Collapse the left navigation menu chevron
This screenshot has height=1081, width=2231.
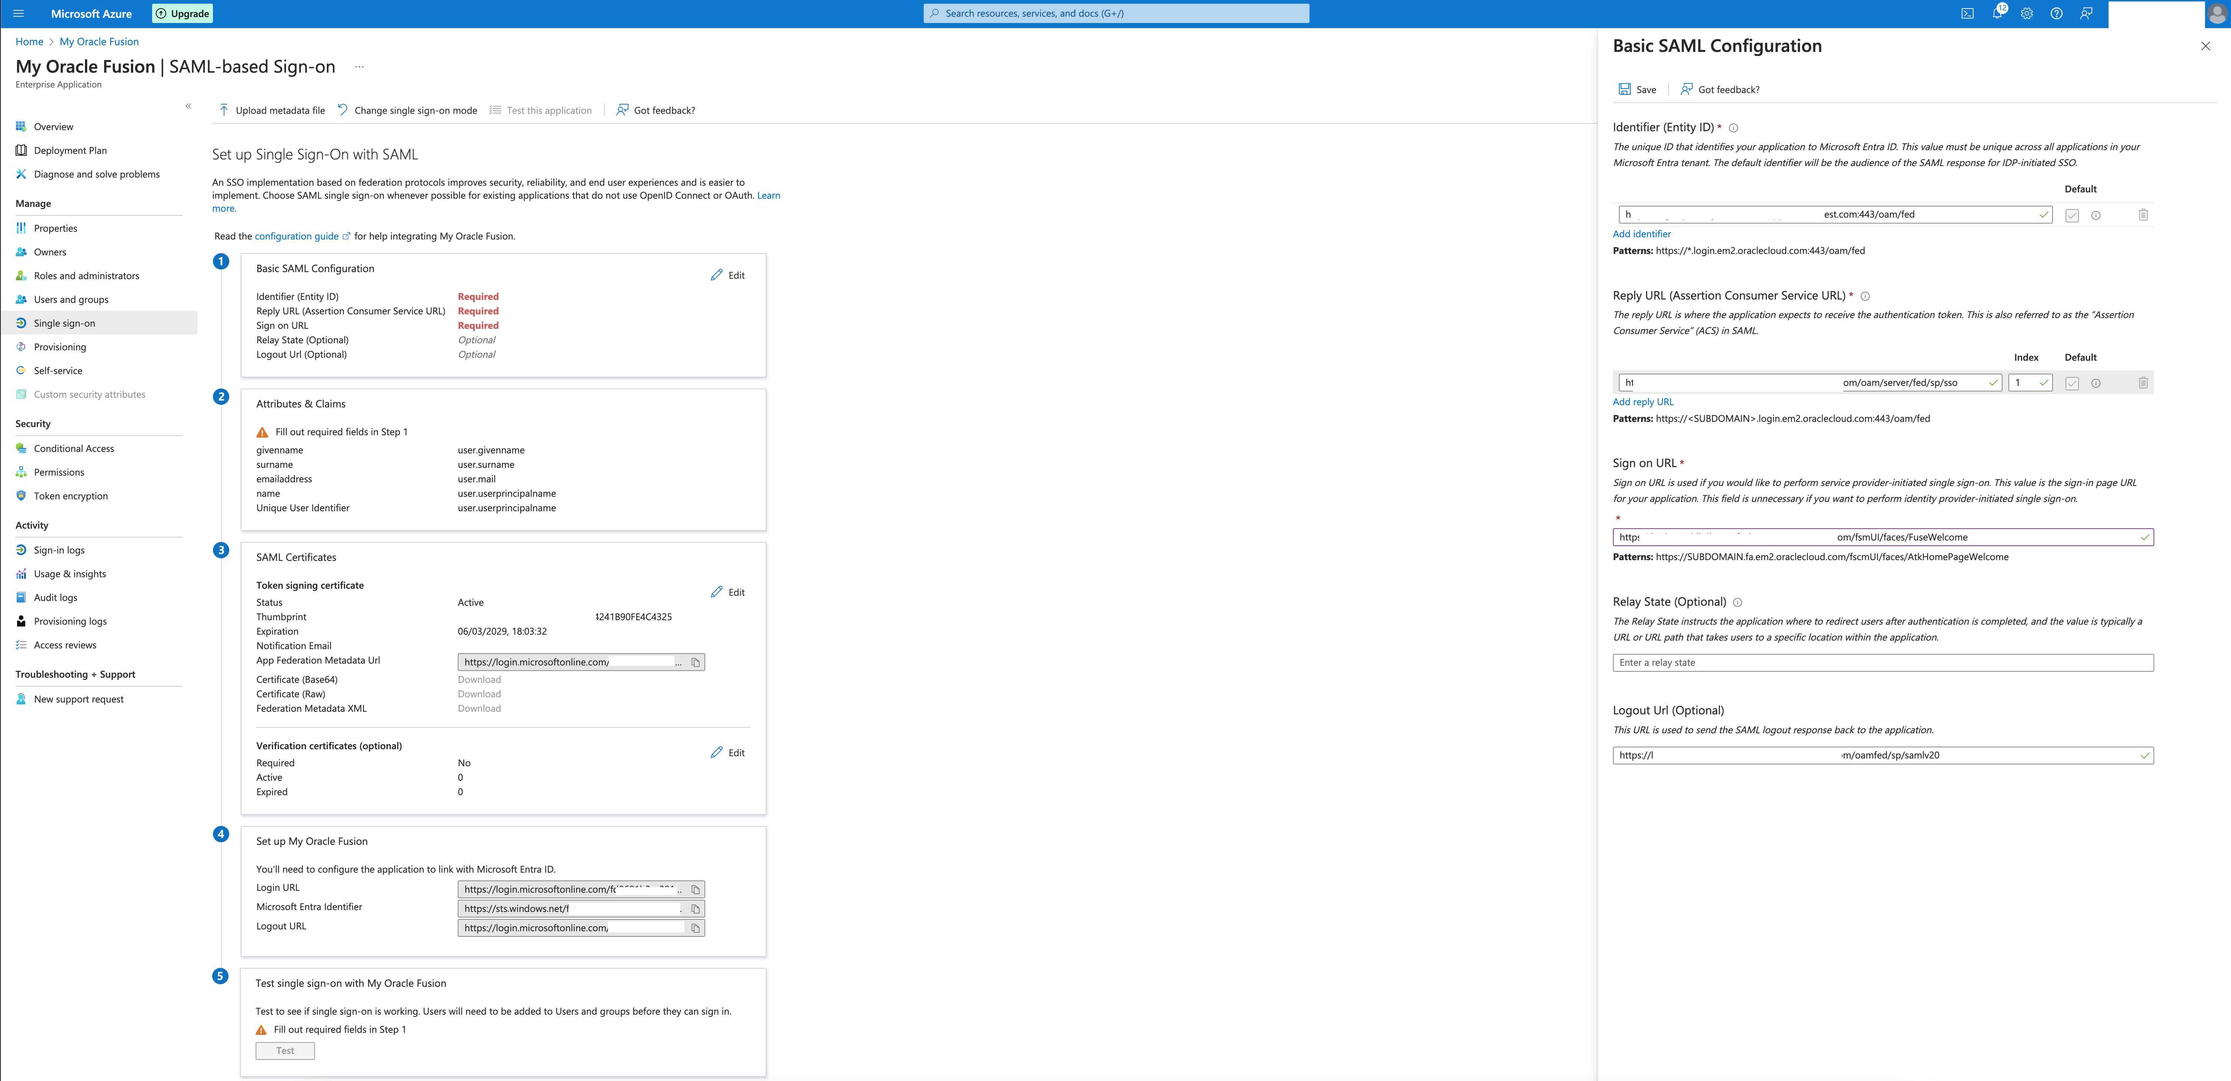coord(188,106)
